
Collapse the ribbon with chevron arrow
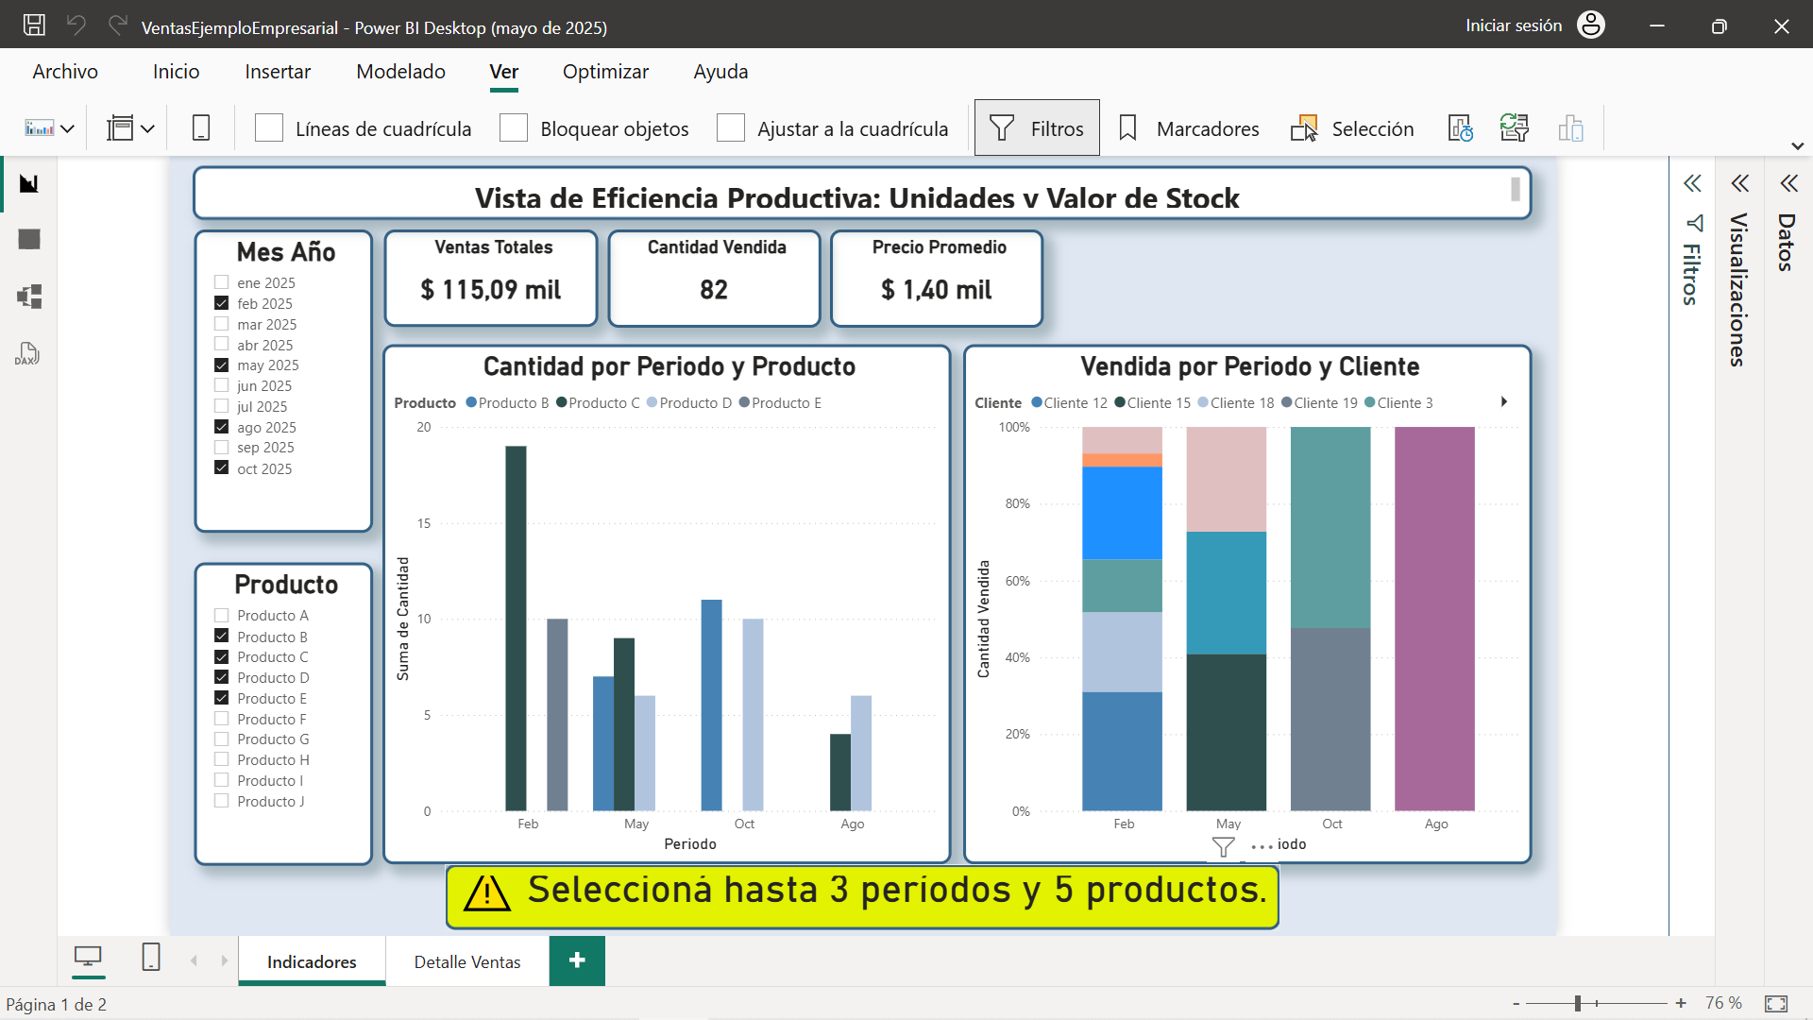1798,146
